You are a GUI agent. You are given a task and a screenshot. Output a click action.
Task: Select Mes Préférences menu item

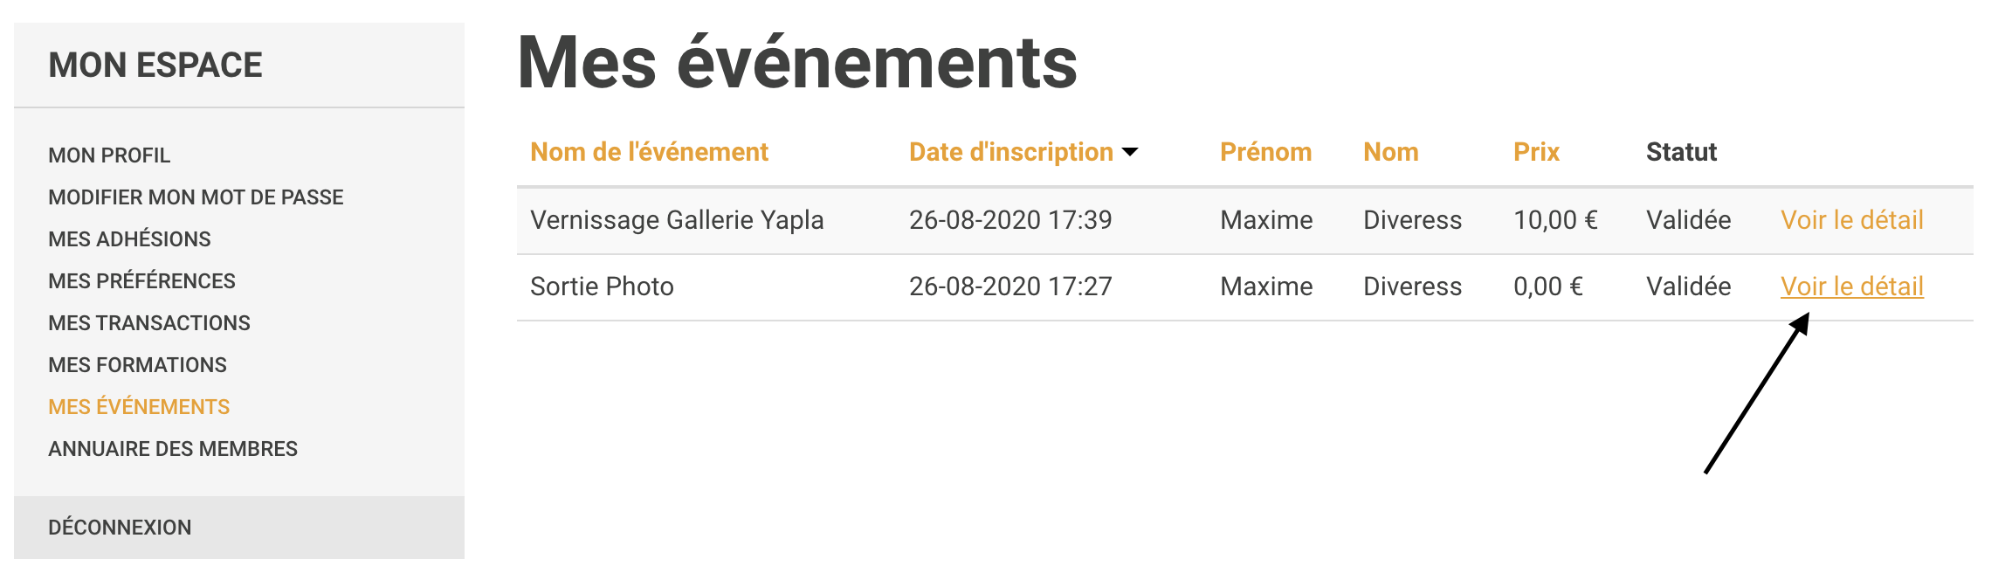click(x=141, y=281)
